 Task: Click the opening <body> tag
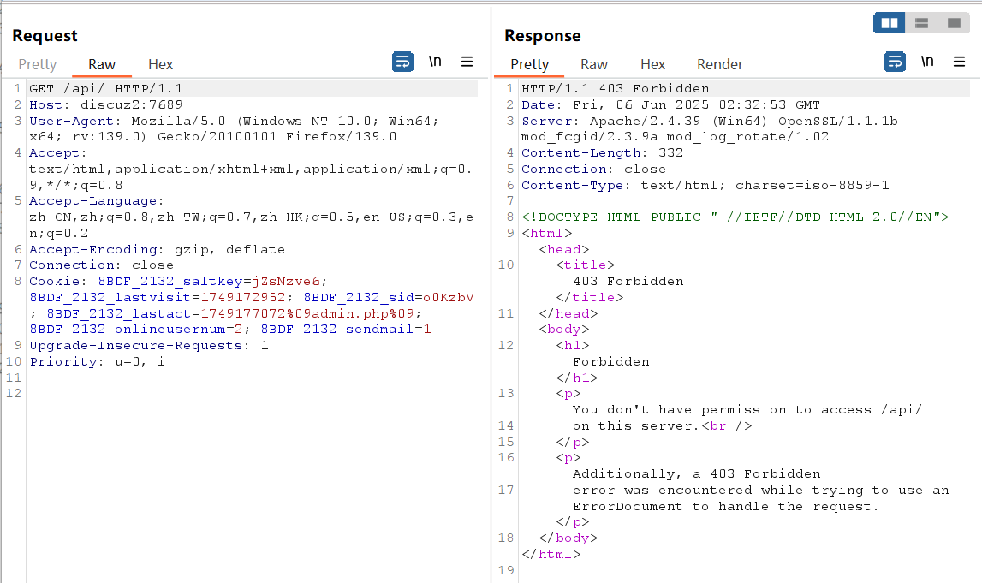[x=563, y=330]
